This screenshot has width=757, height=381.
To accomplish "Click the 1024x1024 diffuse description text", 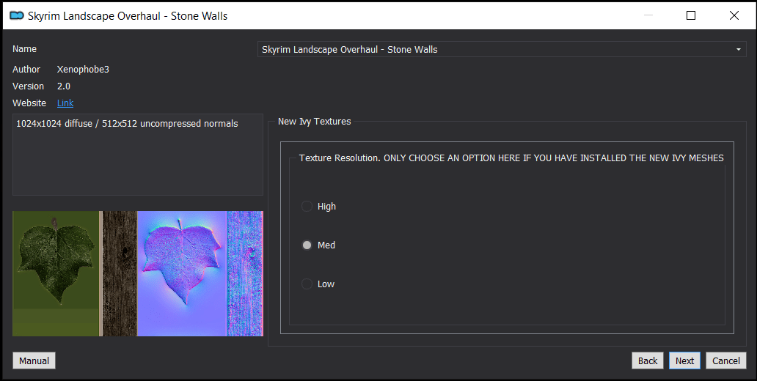I will 127,124.
